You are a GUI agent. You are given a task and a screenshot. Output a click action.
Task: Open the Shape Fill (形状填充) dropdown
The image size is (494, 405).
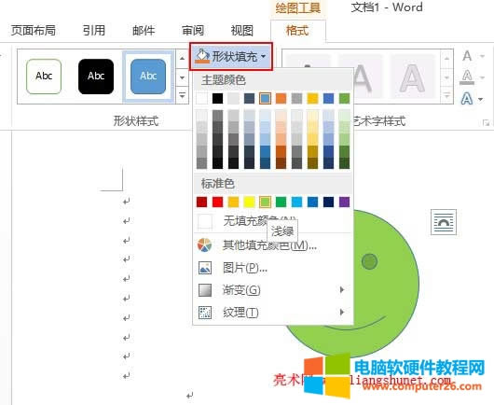coord(231,57)
